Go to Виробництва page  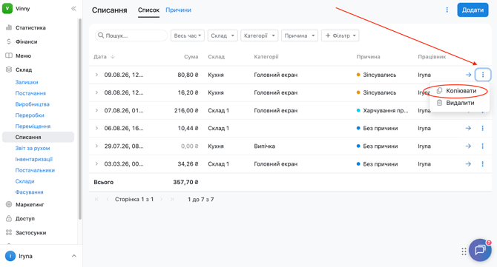tap(33, 104)
